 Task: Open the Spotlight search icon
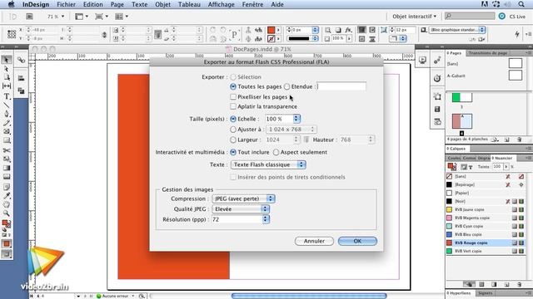point(521,4)
